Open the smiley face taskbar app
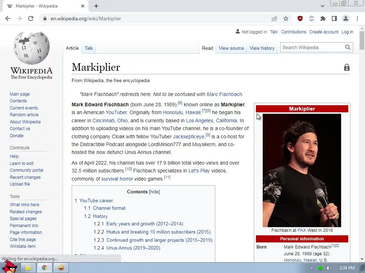The width and height of the screenshot is (365, 273). pos(61,268)
